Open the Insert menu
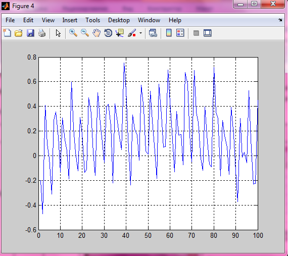This screenshot has width=288, height=256. tap(70, 20)
